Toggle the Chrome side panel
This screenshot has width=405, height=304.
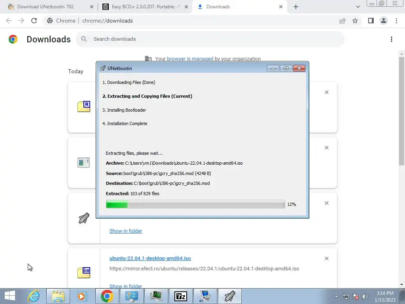[x=371, y=21]
